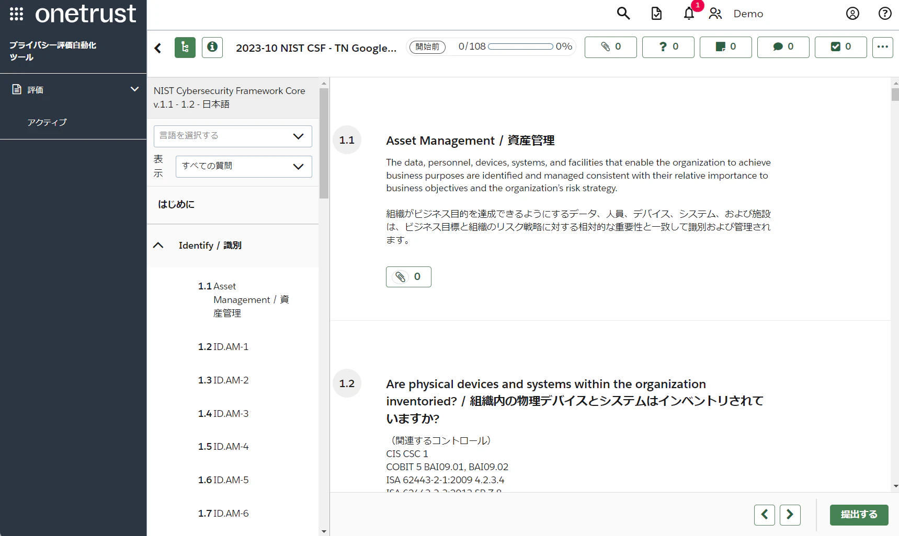899x536 pixels.
Task: Jump to question 1.3 ID.AM-2
Action: tap(223, 380)
